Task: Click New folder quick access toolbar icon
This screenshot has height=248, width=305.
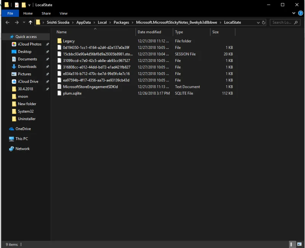Action: click(x=24, y=5)
